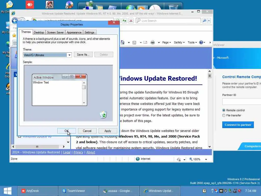Screen dimensions: 261x196
Task: Open the Appearance tab
Action: (74, 32)
